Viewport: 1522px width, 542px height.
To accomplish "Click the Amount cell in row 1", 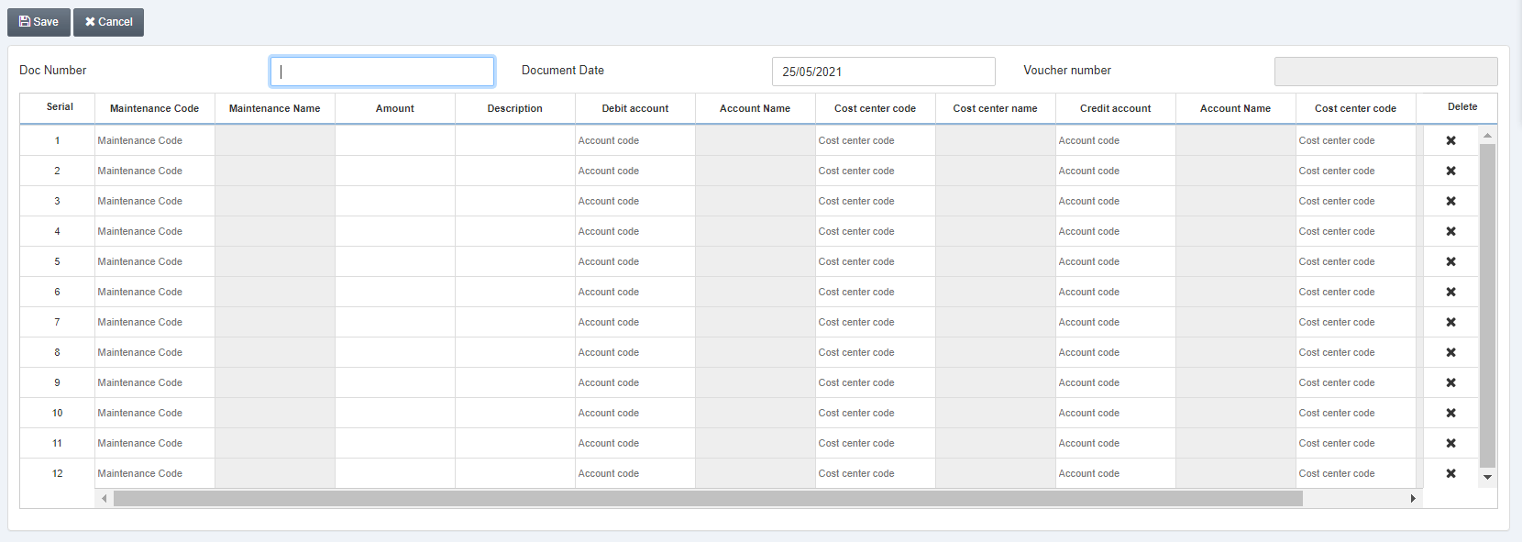I will 395,140.
